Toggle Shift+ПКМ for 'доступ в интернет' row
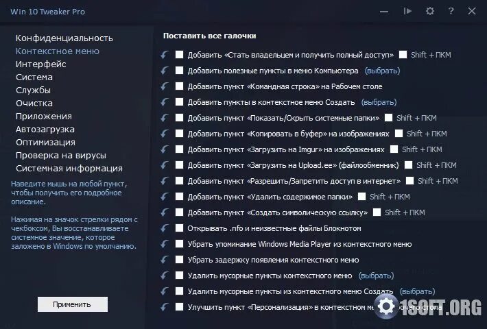This screenshot has height=329, width=487. pos(410,181)
